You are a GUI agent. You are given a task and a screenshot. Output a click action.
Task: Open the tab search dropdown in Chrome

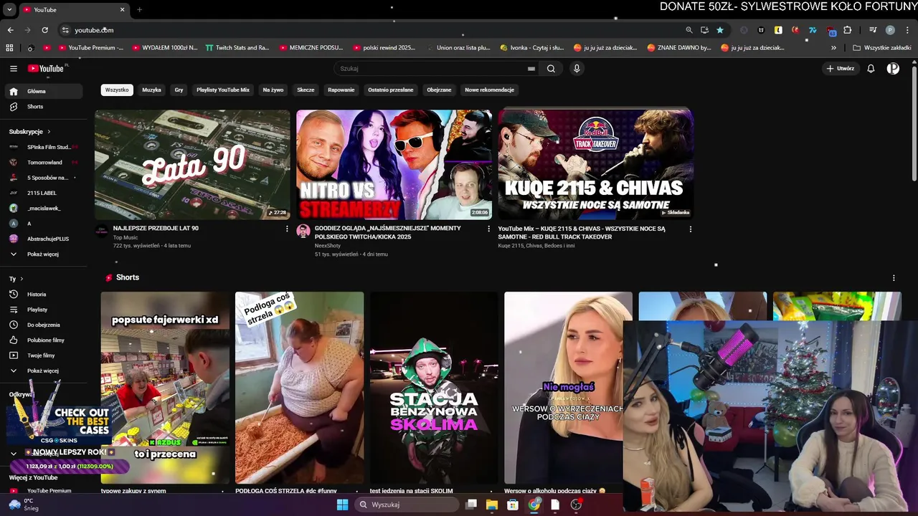(9, 10)
